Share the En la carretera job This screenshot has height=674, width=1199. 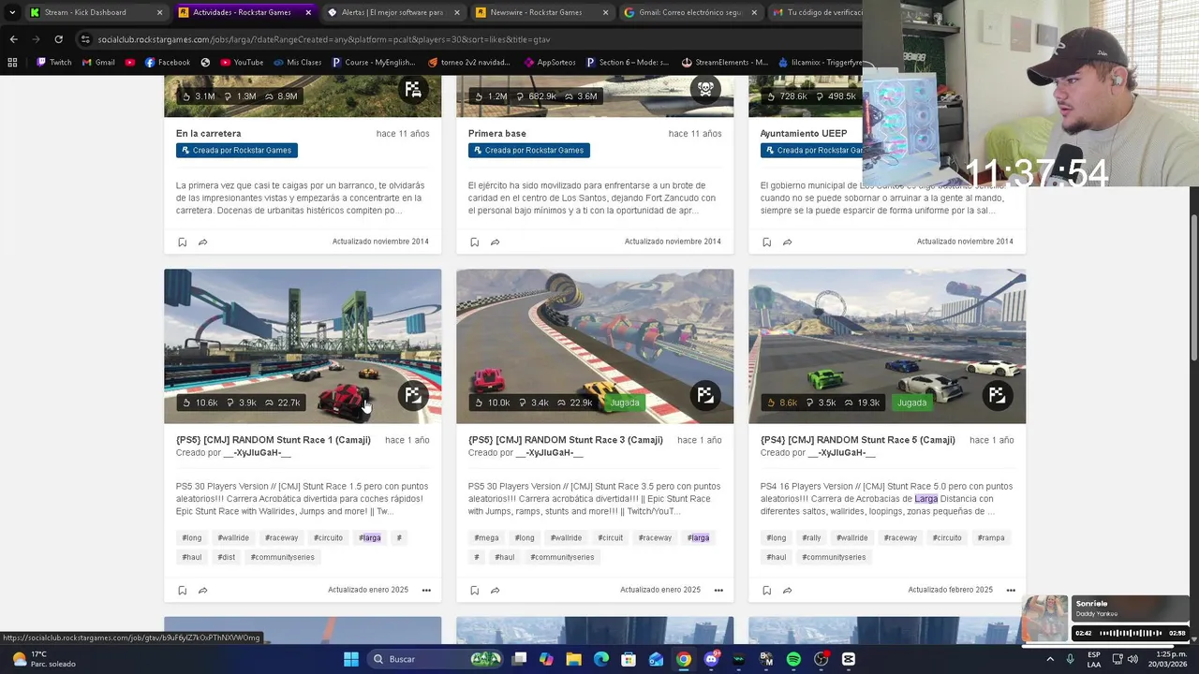(202, 242)
